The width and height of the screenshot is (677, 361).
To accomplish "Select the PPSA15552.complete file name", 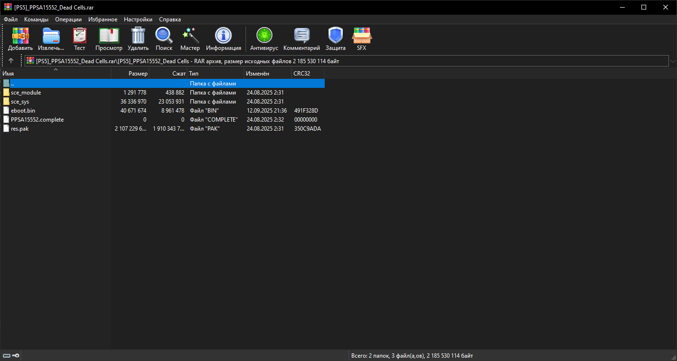I will click(x=37, y=120).
